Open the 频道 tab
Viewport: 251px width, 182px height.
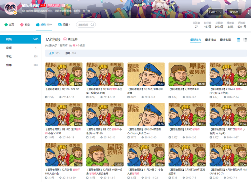pyautogui.click(x=64, y=25)
